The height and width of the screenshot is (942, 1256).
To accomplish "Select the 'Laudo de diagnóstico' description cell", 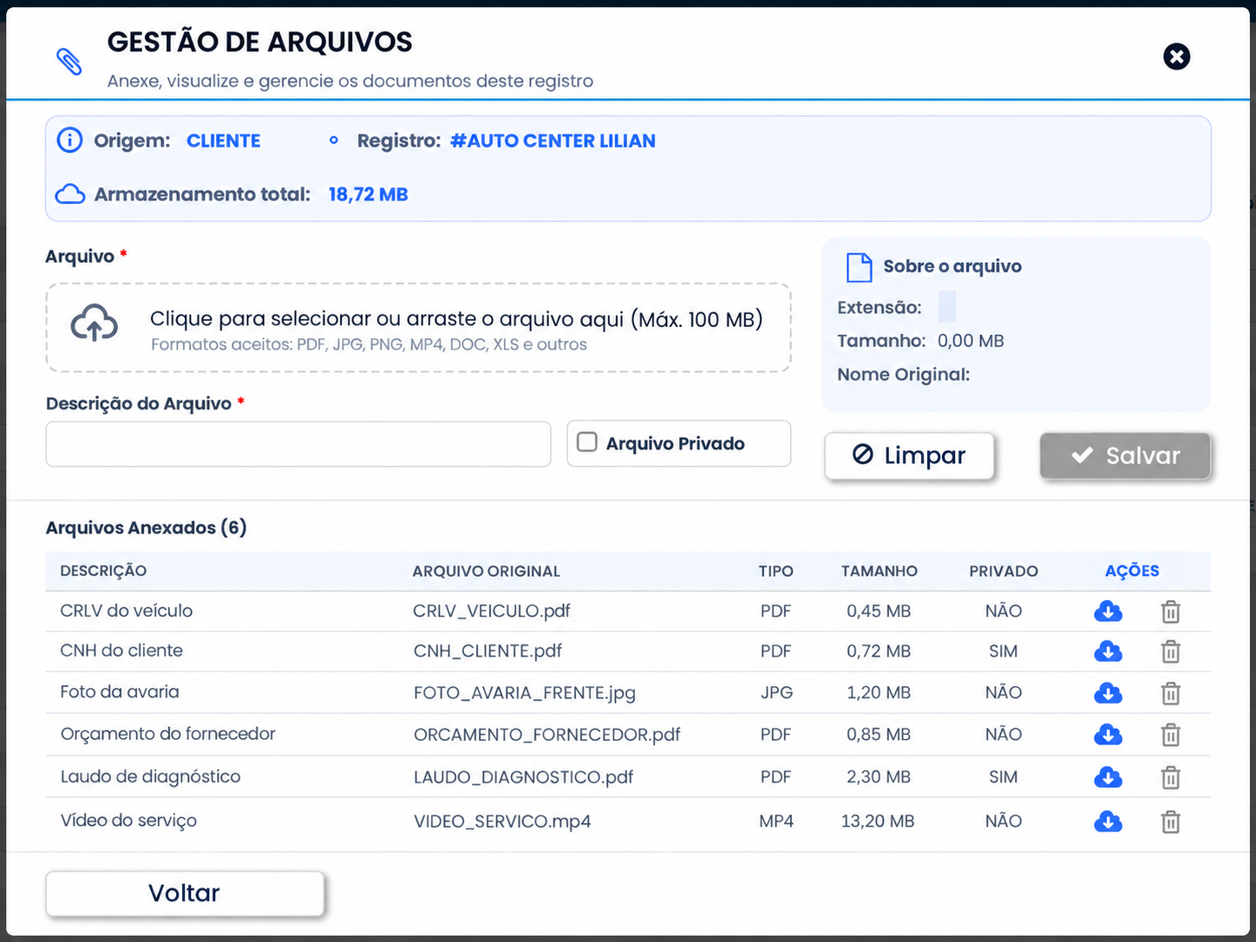I will pos(150,776).
